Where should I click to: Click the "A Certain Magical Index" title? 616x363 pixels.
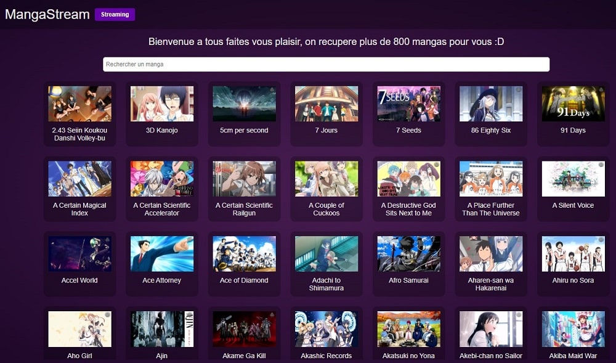tap(79, 209)
